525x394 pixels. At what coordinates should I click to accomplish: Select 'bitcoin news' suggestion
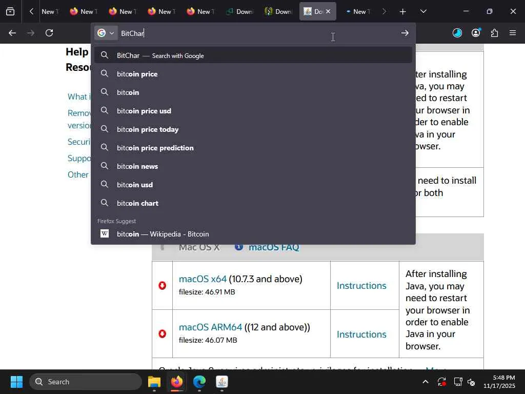pos(253,166)
